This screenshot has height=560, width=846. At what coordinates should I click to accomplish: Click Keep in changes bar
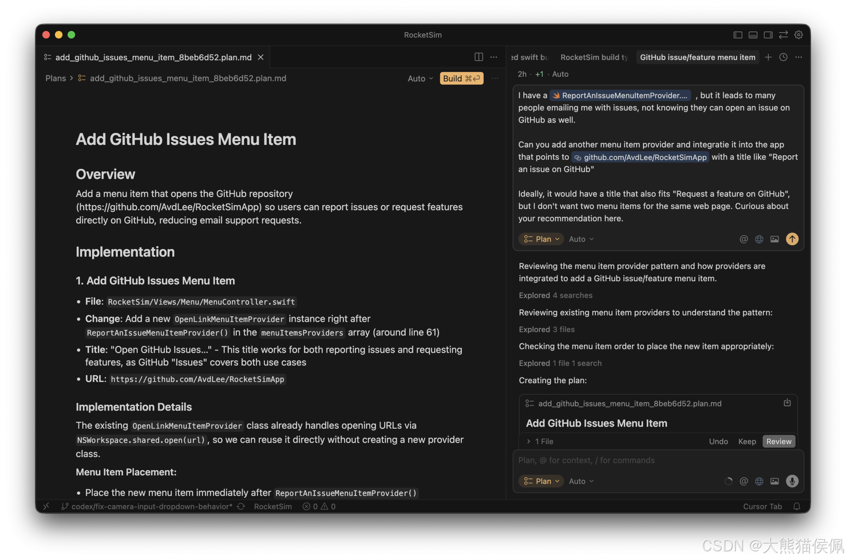(x=747, y=441)
